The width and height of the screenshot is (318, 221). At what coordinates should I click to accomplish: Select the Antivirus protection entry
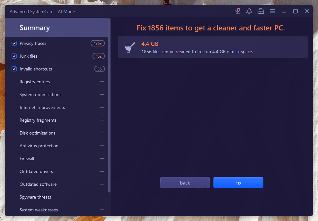pyautogui.click(x=39, y=146)
